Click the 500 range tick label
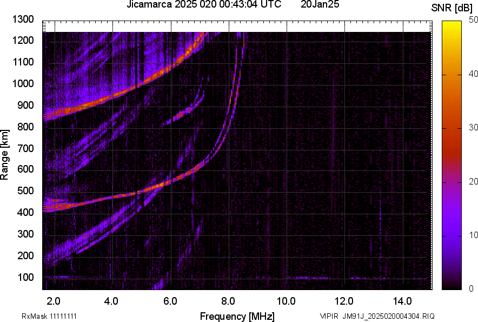Viewport: 478px width, 322px height. (25, 191)
